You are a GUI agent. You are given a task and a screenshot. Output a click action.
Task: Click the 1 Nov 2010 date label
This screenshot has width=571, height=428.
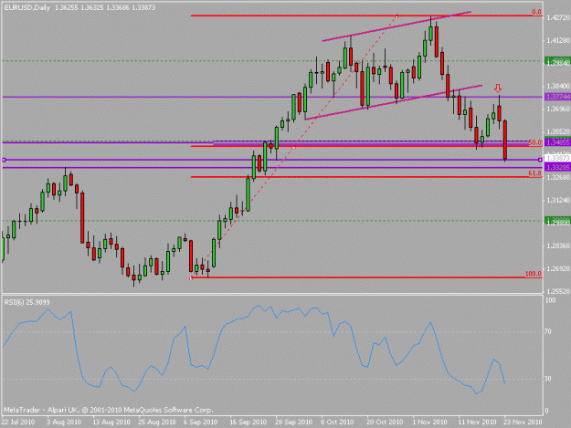[429, 422]
